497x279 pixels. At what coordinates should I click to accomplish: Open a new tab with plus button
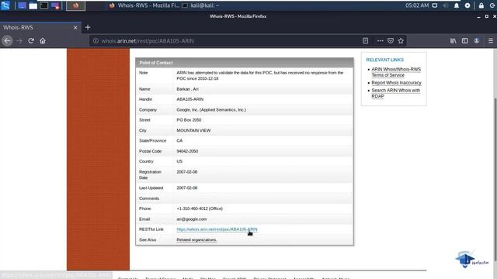[x=88, y=28]
